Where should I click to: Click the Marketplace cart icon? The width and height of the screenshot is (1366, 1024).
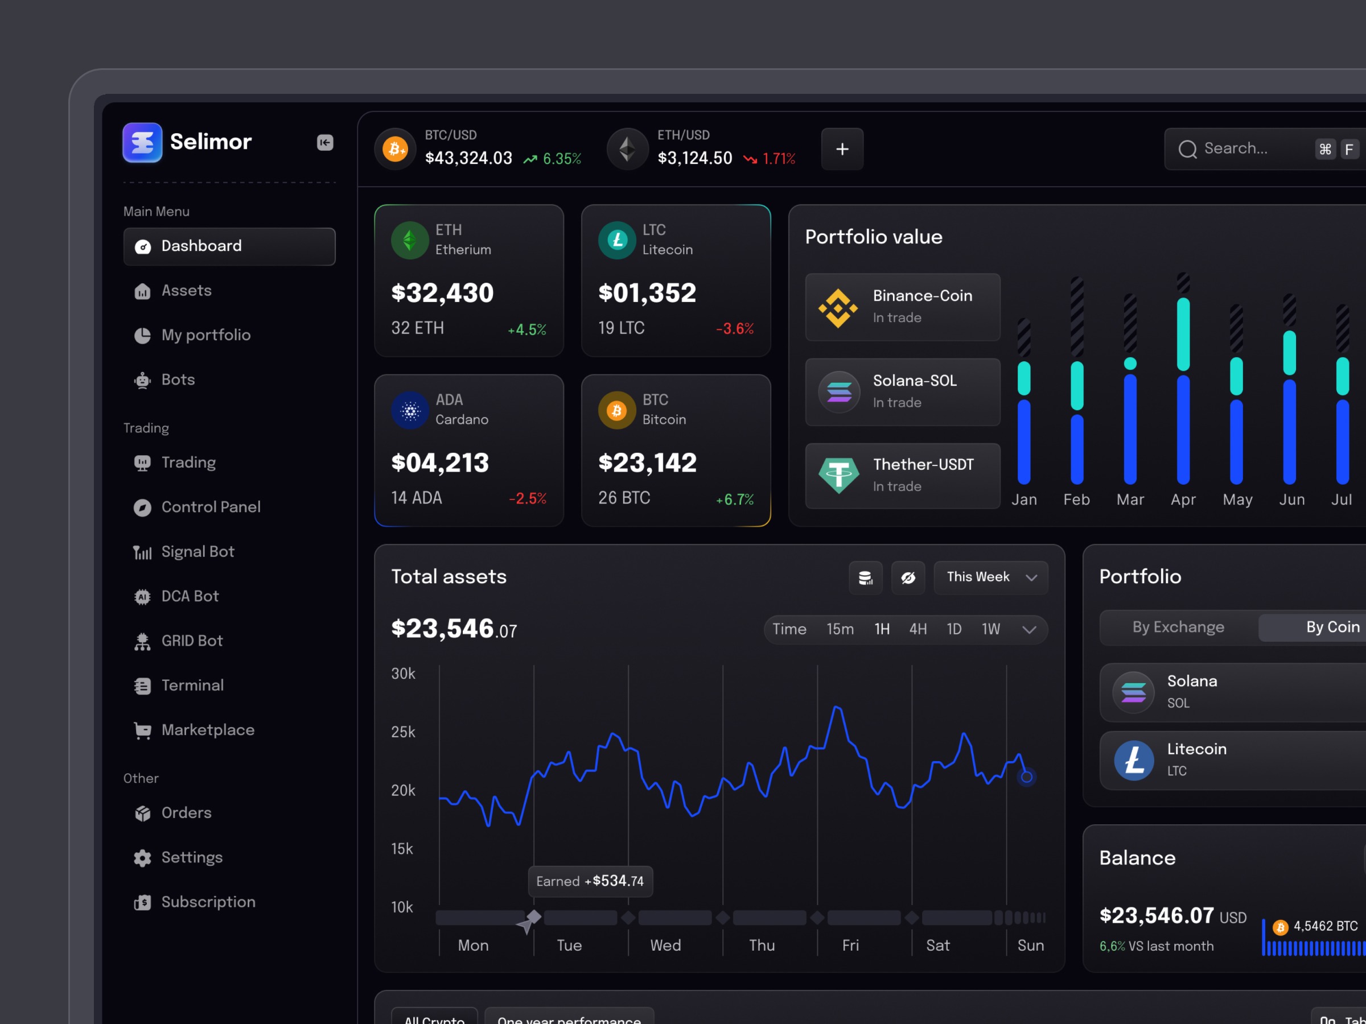(x=143, y=731)
